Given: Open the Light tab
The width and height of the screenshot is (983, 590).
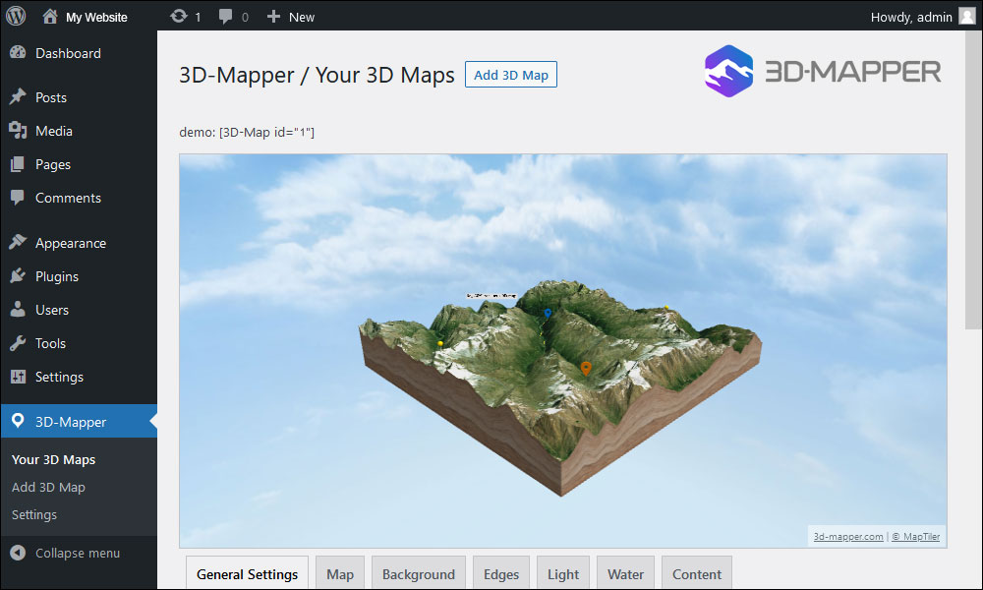Looking at the screenshot, I should 563,573.
